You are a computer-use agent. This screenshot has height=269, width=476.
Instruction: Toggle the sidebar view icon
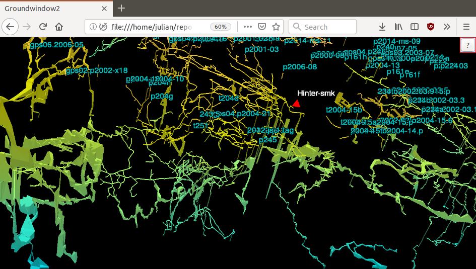415,27
